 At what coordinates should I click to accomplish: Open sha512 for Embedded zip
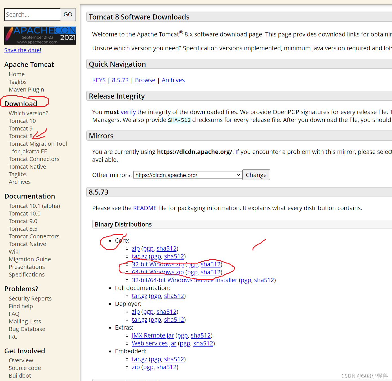[167, 367]
